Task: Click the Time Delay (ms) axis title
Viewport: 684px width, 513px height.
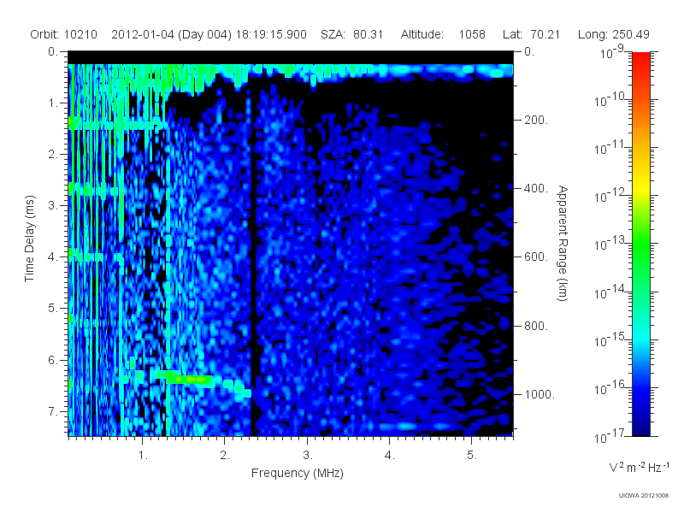Action: pos(29,239)
